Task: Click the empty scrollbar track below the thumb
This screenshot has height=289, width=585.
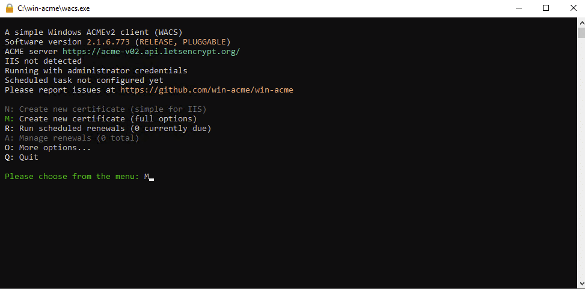Action: (581, 158)
